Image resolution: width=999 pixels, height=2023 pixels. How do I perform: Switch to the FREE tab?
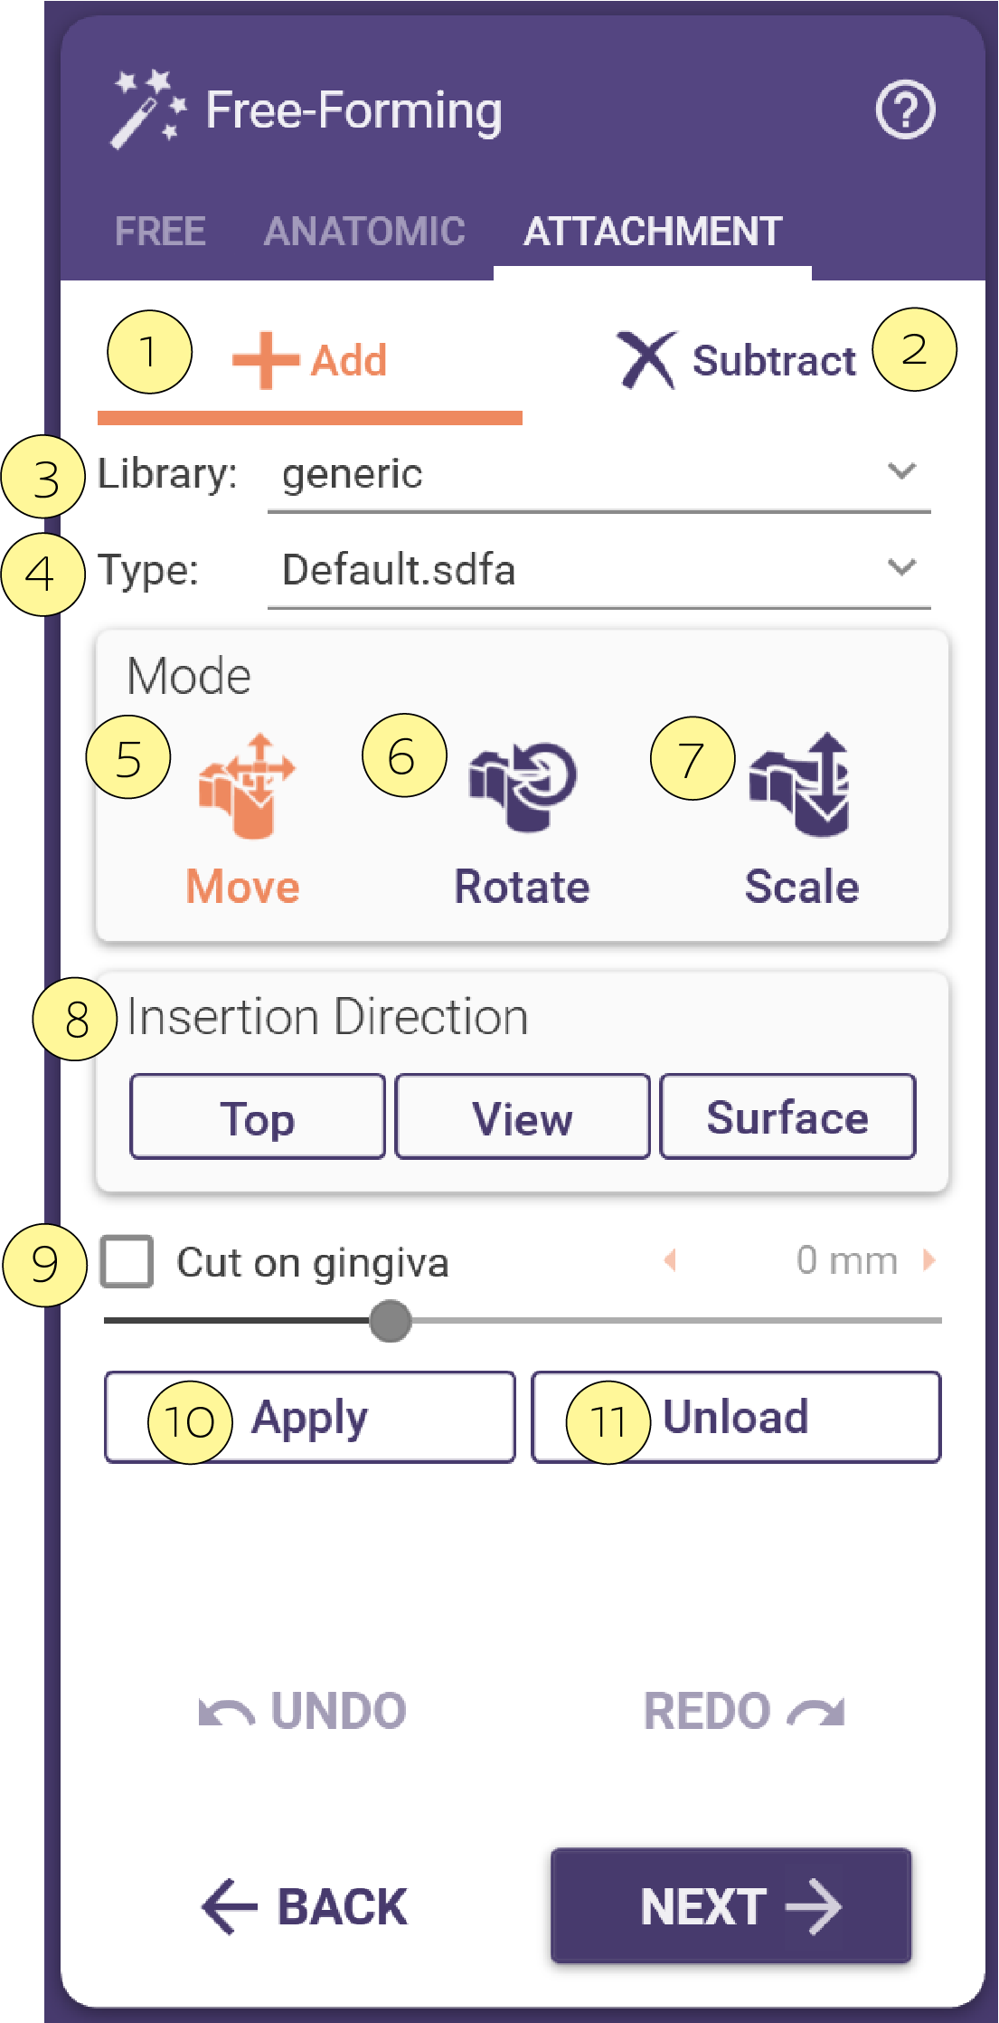160,232
